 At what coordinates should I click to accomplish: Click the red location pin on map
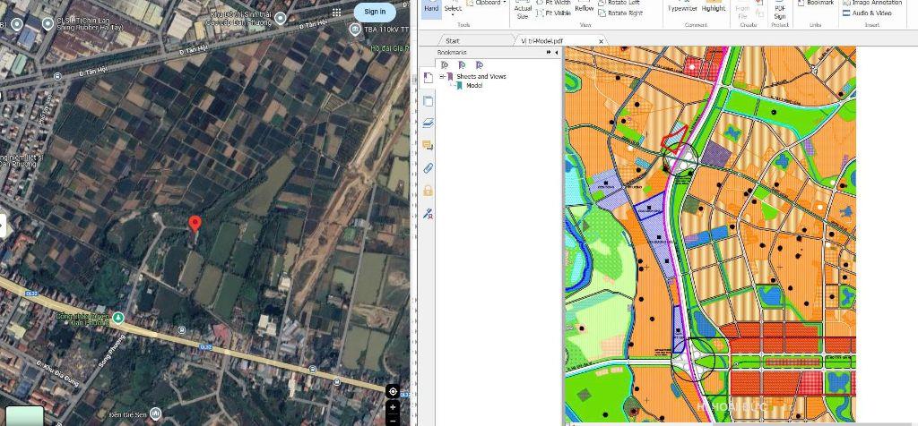pyautogui.click(x=195, y=224)
